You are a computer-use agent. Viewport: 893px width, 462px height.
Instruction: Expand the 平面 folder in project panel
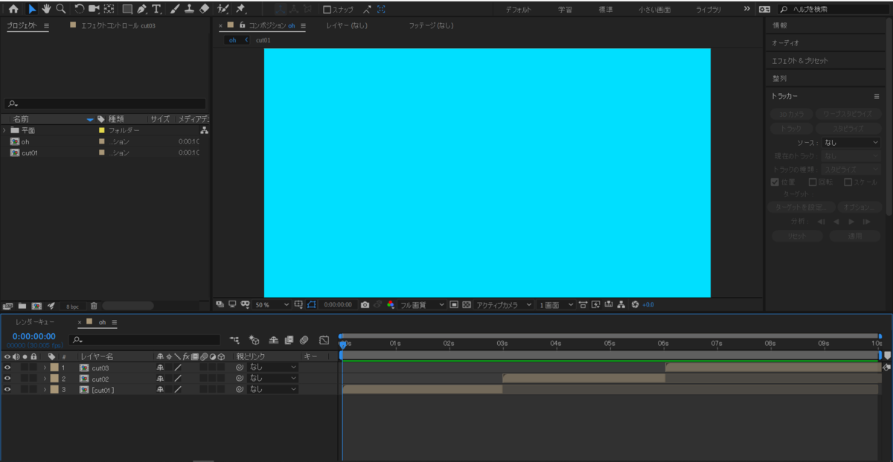(x=5, y=130)
